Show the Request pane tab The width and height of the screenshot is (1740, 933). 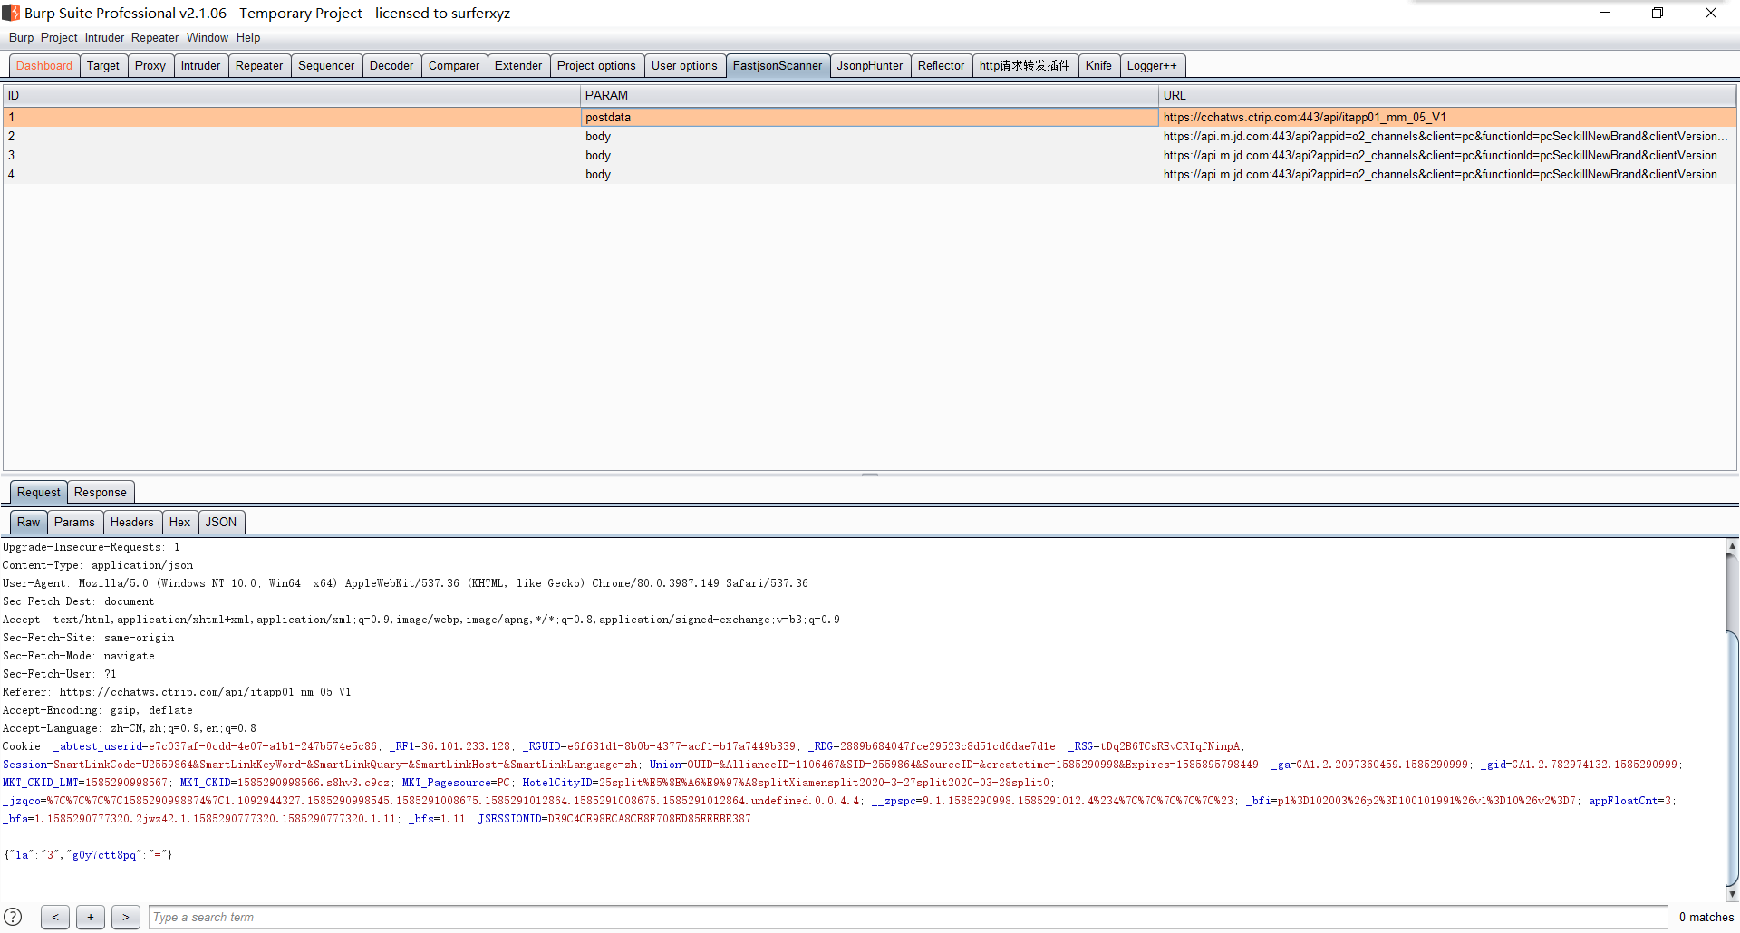pyautogui.click(x=39, y=492)
